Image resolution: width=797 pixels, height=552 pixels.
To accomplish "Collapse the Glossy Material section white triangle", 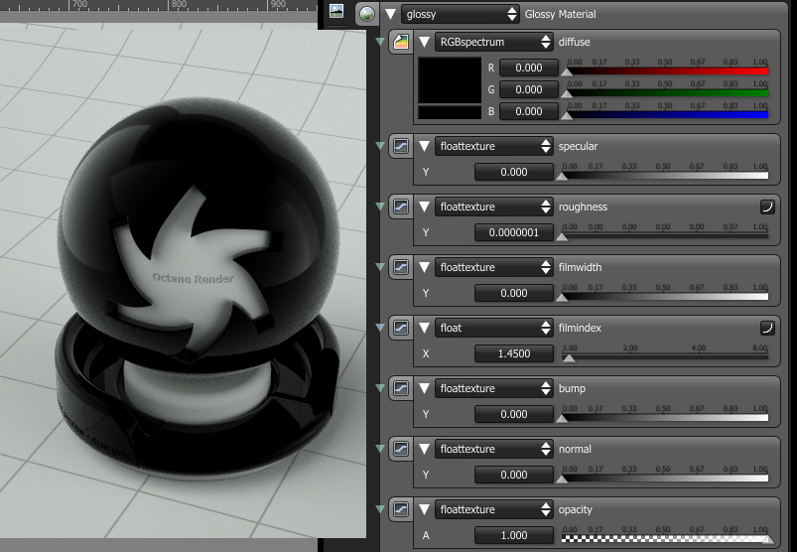I will click(390, 14).
